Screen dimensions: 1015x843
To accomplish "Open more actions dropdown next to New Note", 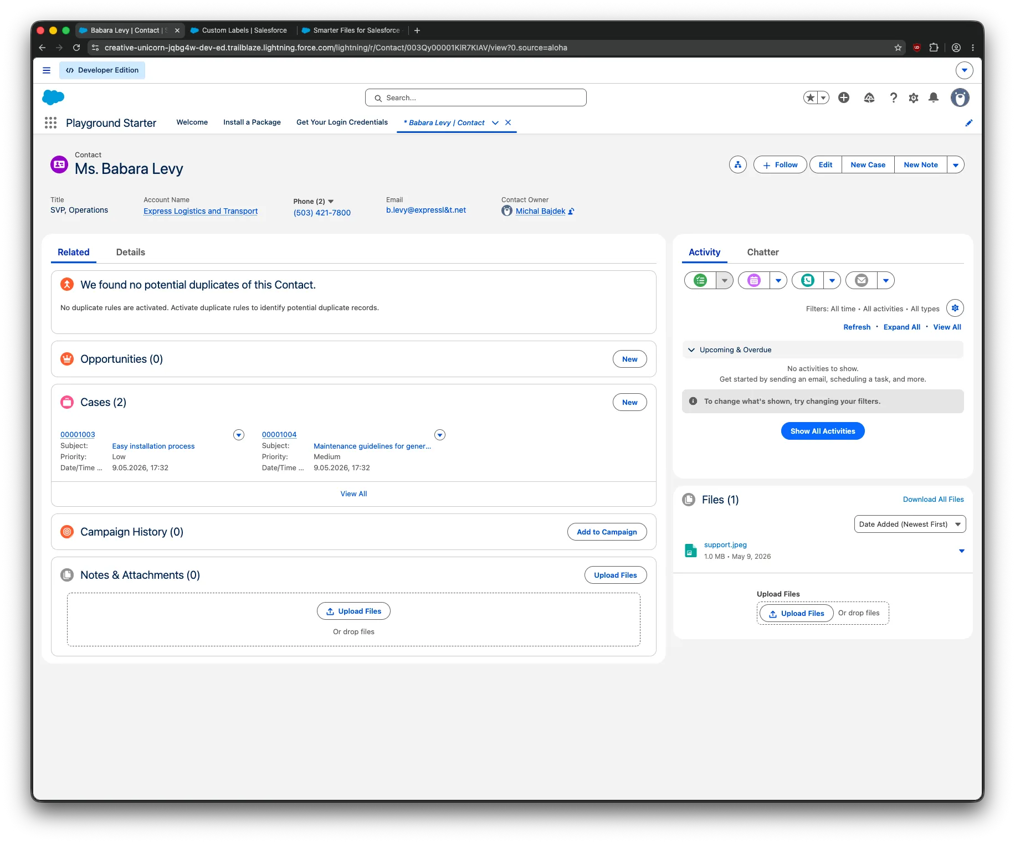I will [x=956, y=165].
